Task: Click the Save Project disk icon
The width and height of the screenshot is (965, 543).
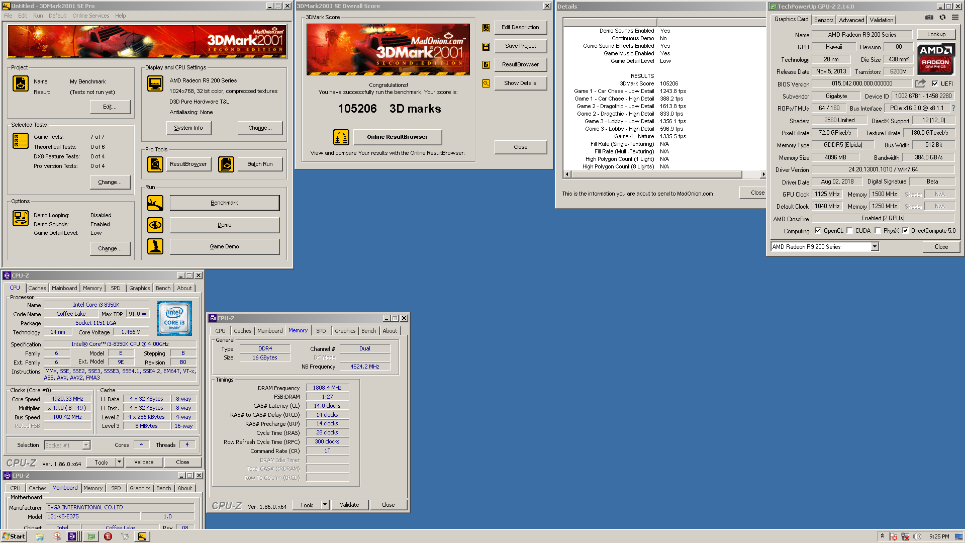Action: tap(486, 46)
